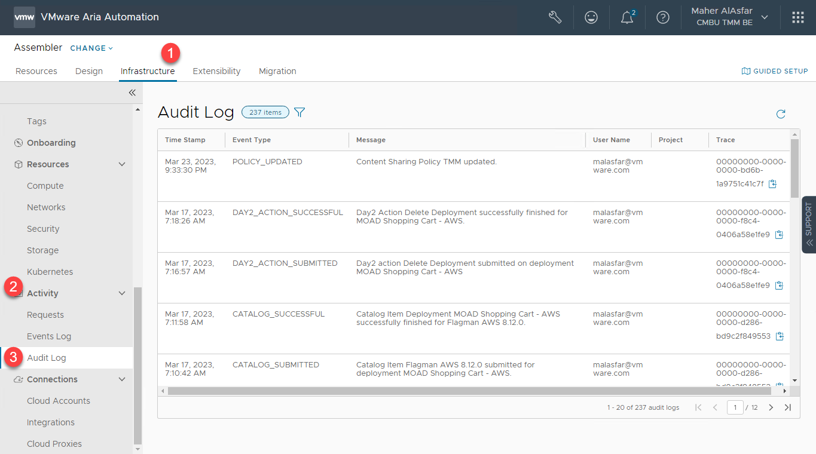Click the wrench tools icon in header

click(555, 17)
